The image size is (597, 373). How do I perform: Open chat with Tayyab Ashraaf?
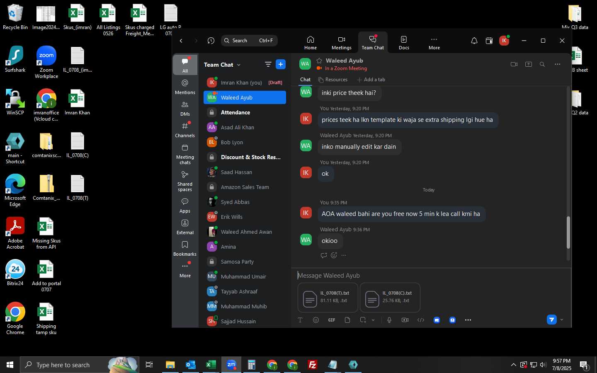click(x=245, y=291)
